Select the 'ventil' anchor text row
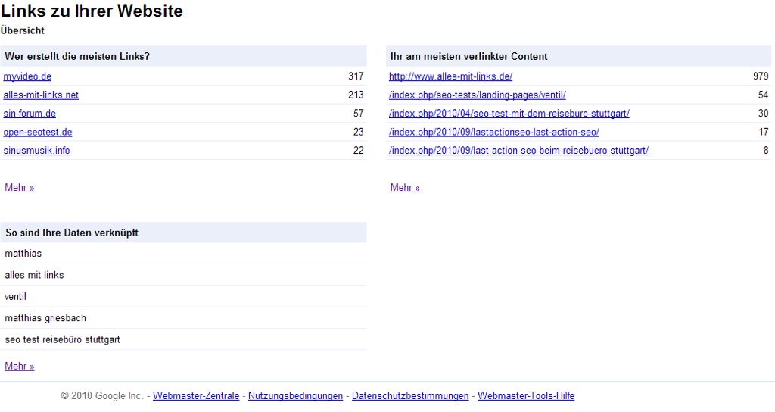The width and height of the screenshot is (775, 412). pos(183,296)
